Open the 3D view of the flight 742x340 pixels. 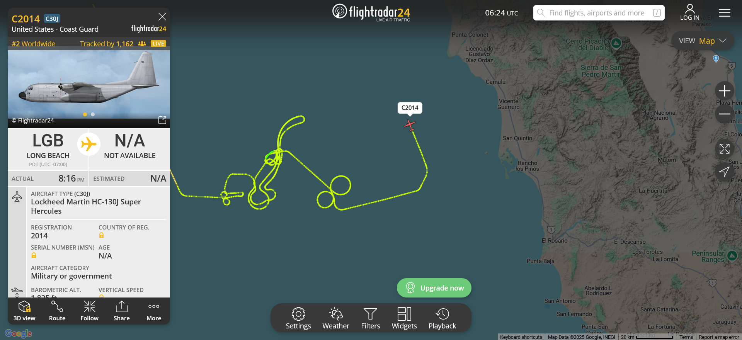(x=24, y=311)
